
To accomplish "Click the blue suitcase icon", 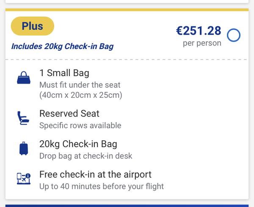I will 24,149.
